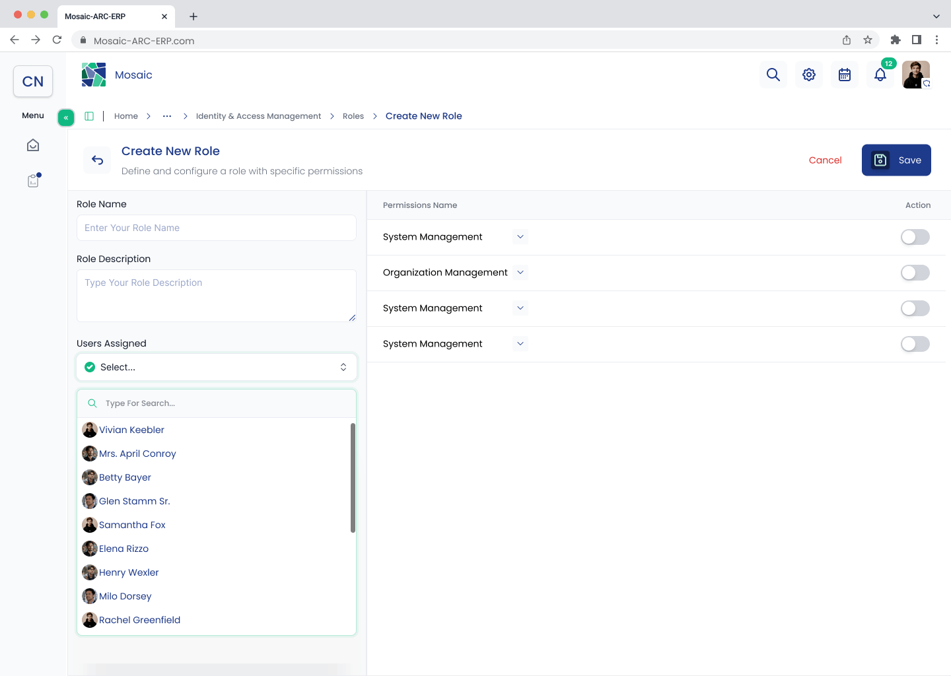Viewport: 951px width, 676px height.
Task: Toggle the browser side panel icon
Action: pyautogui.click(x=917, y=40)
